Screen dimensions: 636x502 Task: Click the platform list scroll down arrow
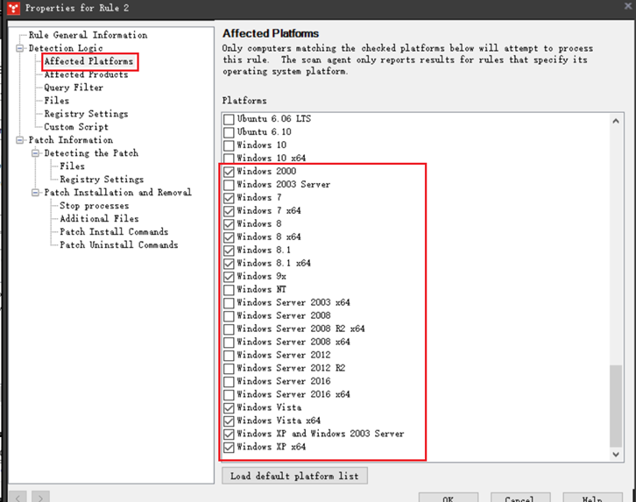click(x=616, y=454)
